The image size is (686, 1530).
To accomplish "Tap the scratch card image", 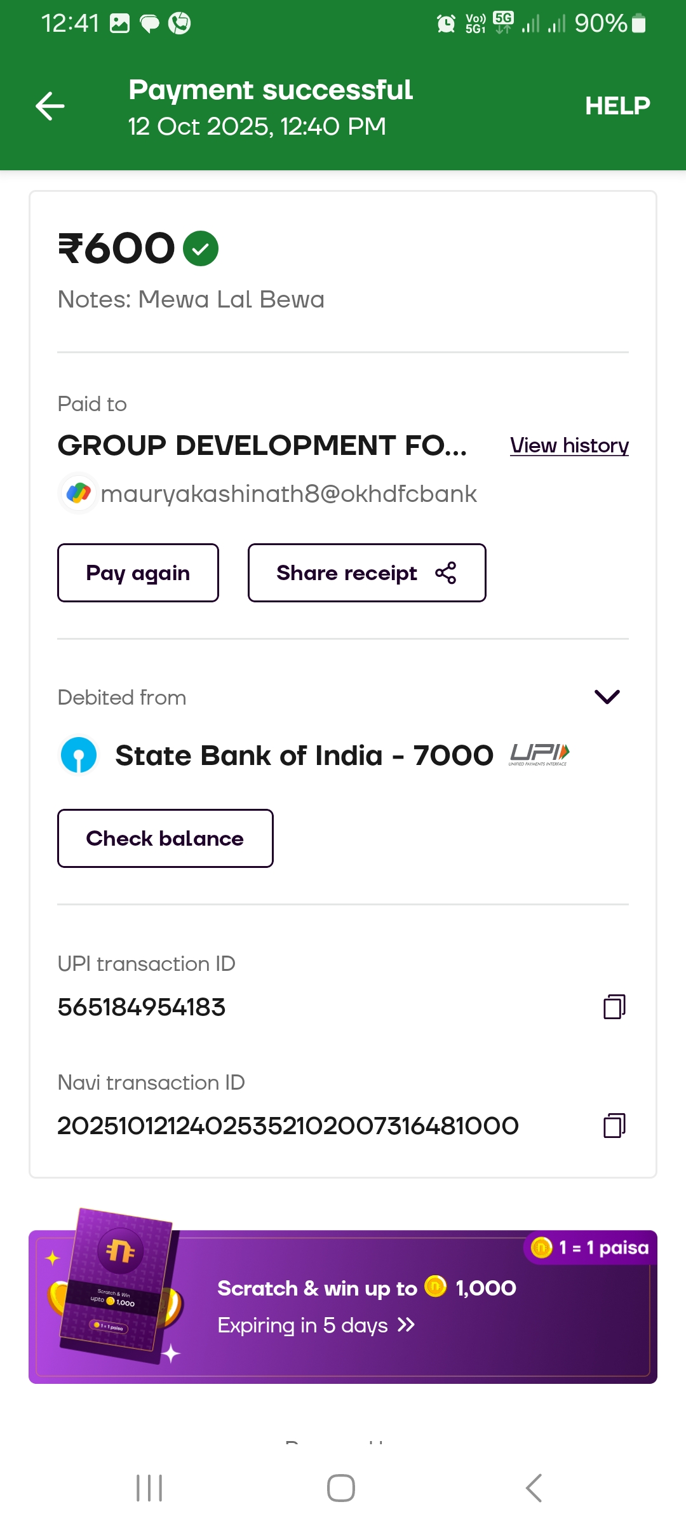I will 118,1285.
